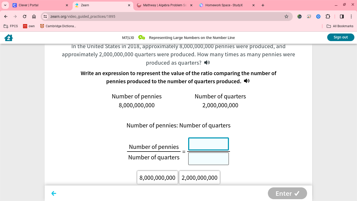Click the 2,000,000,000 value under quarters heading

pos(220,105)
